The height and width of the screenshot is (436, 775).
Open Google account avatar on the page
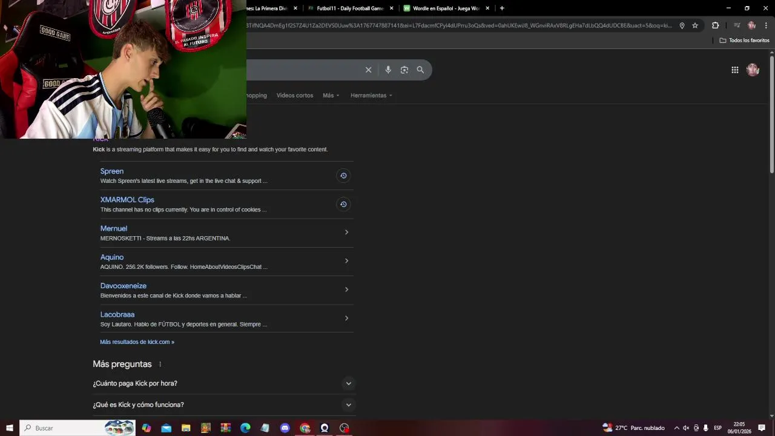753,70
